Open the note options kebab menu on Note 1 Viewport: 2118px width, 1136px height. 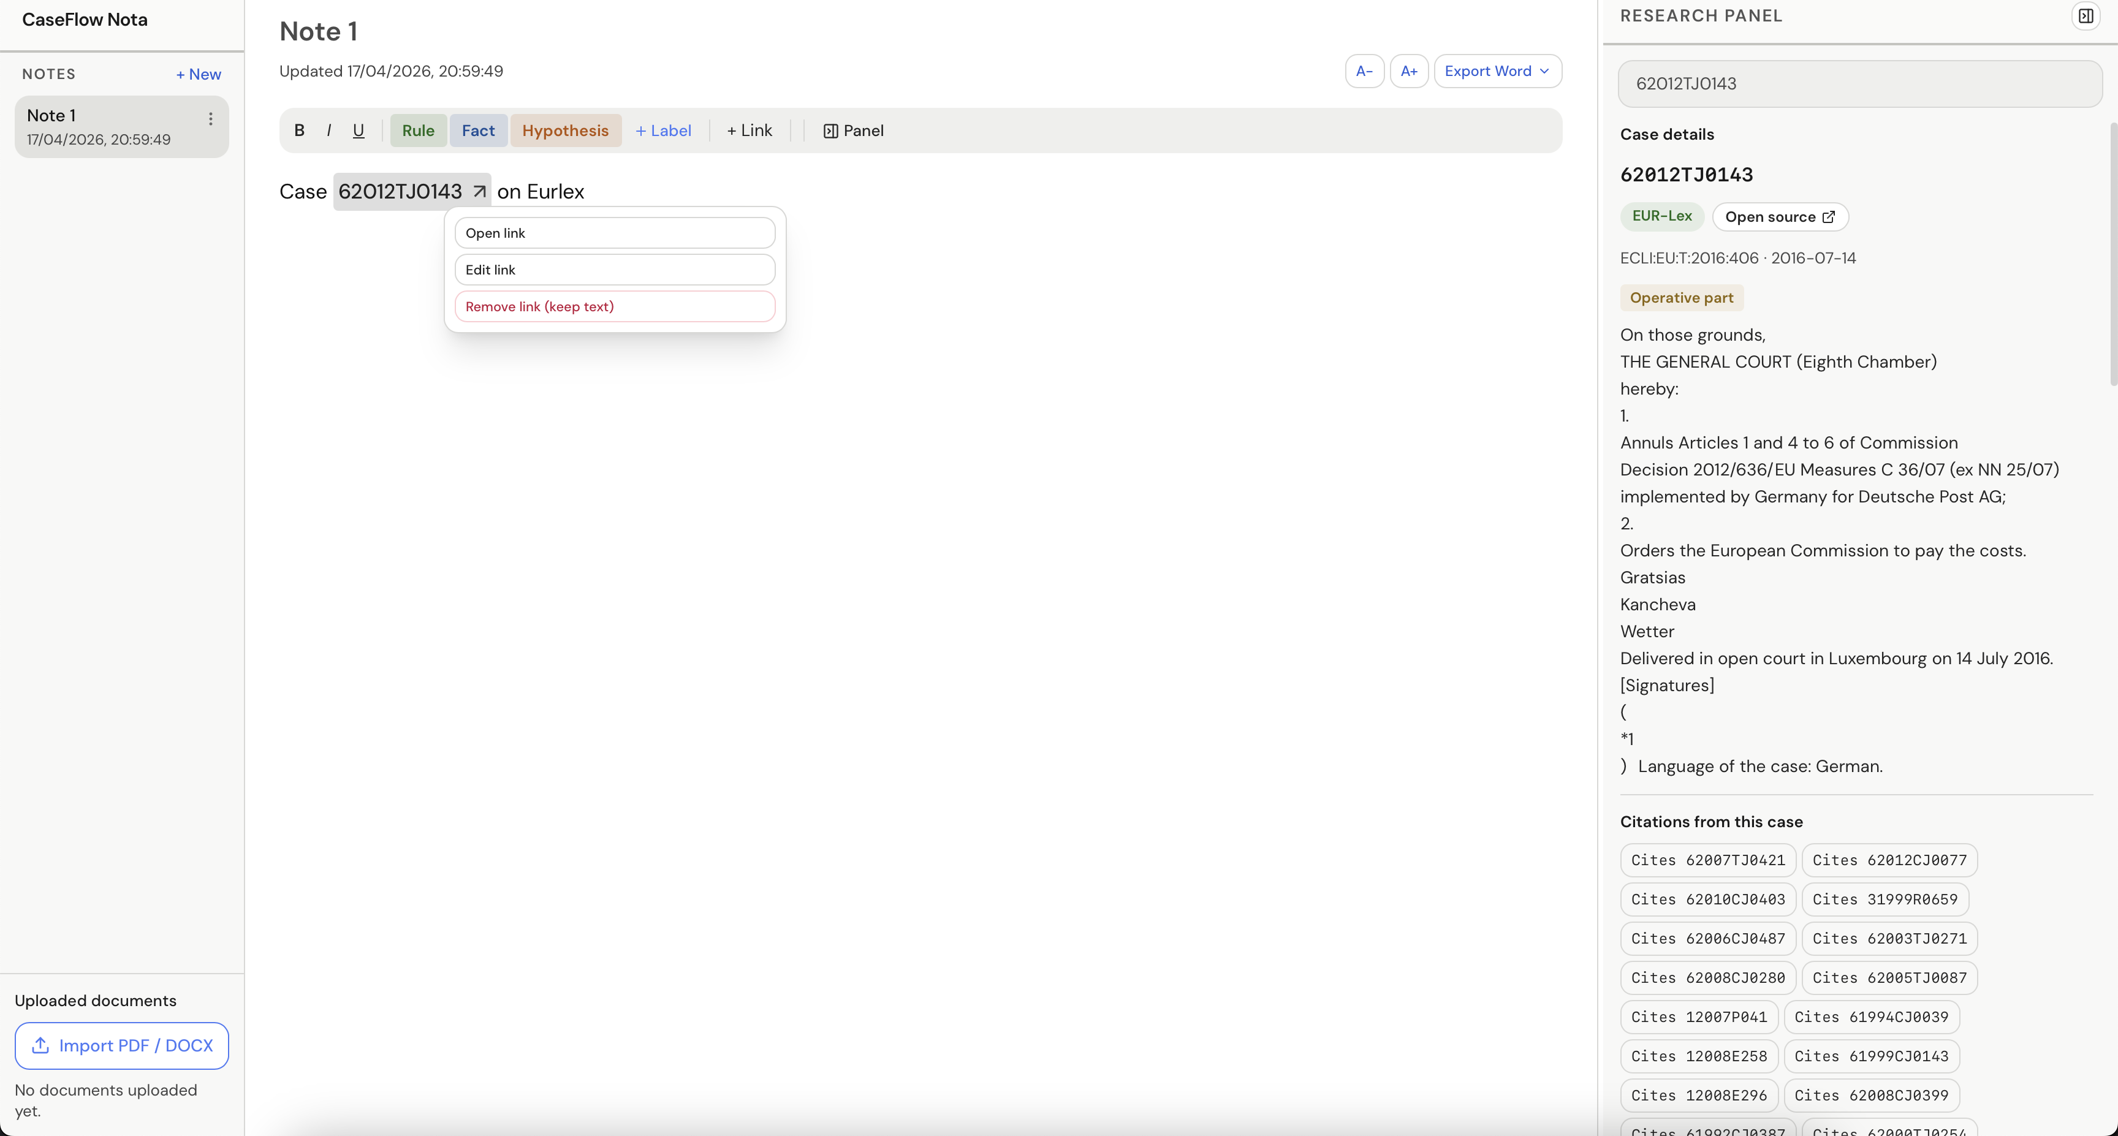210,118
